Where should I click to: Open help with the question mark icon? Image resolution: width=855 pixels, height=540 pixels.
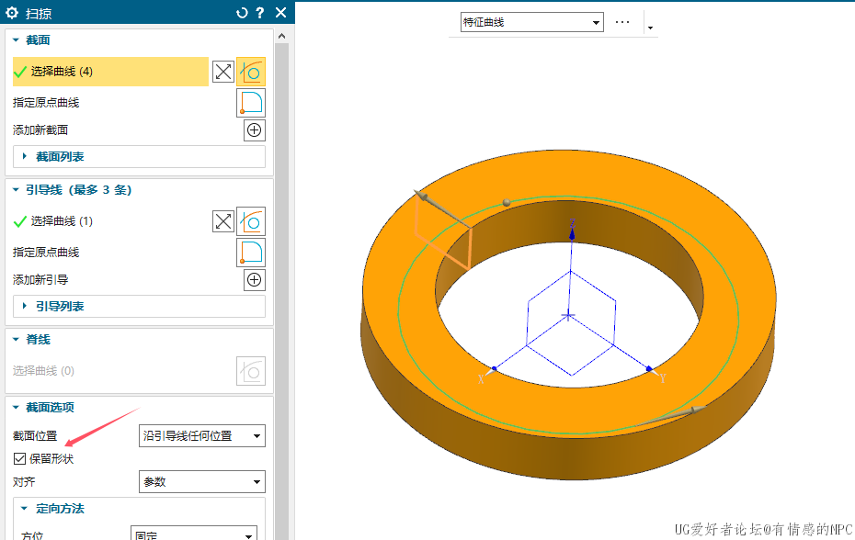click(260, 13)
